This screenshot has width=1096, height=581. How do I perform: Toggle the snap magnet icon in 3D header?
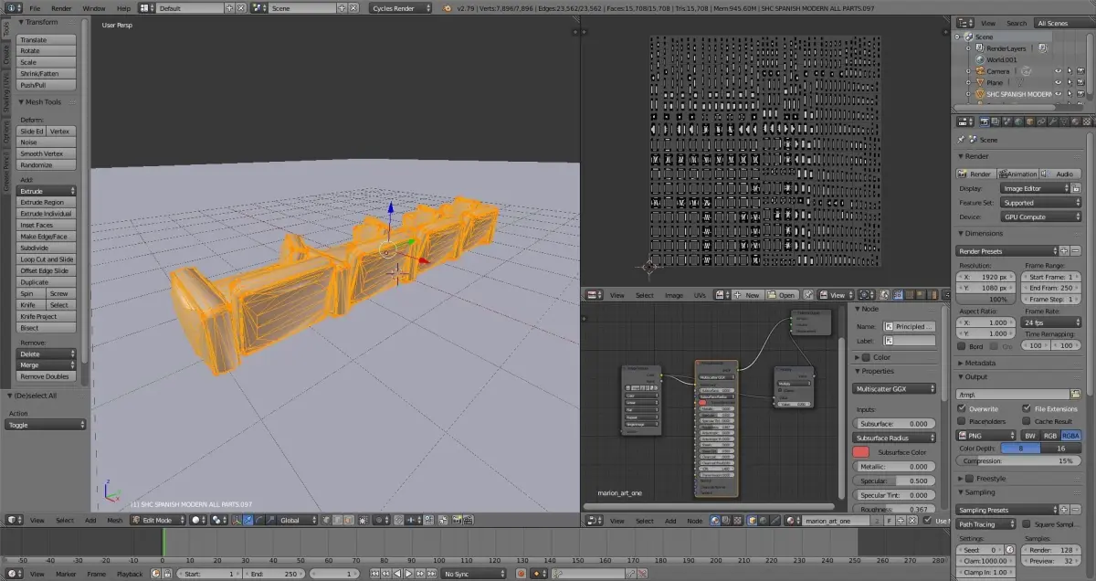(x=398, y=520)
